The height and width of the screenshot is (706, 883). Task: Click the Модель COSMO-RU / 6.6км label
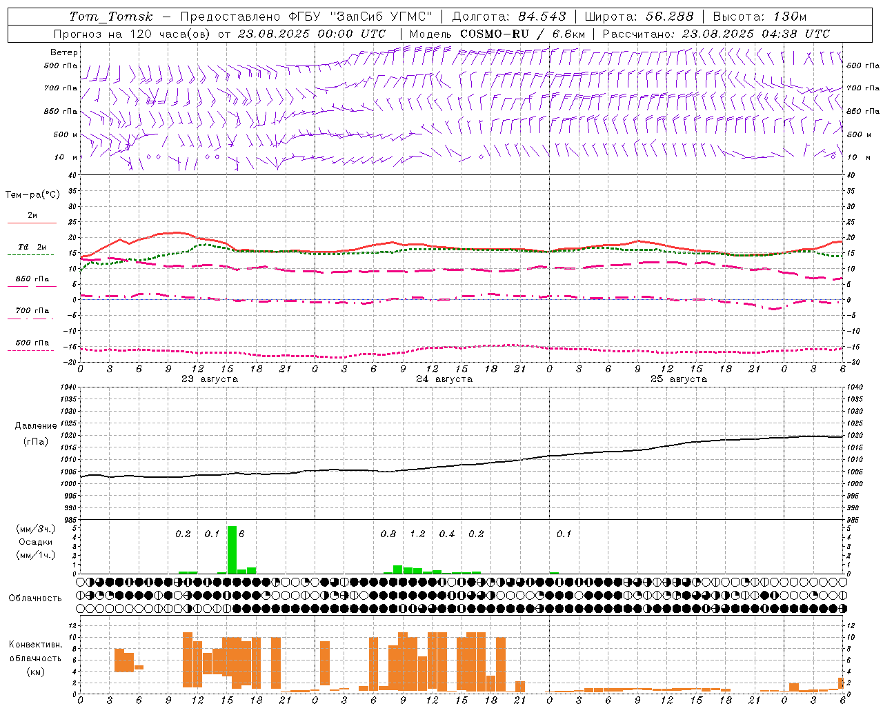point(497,34)
